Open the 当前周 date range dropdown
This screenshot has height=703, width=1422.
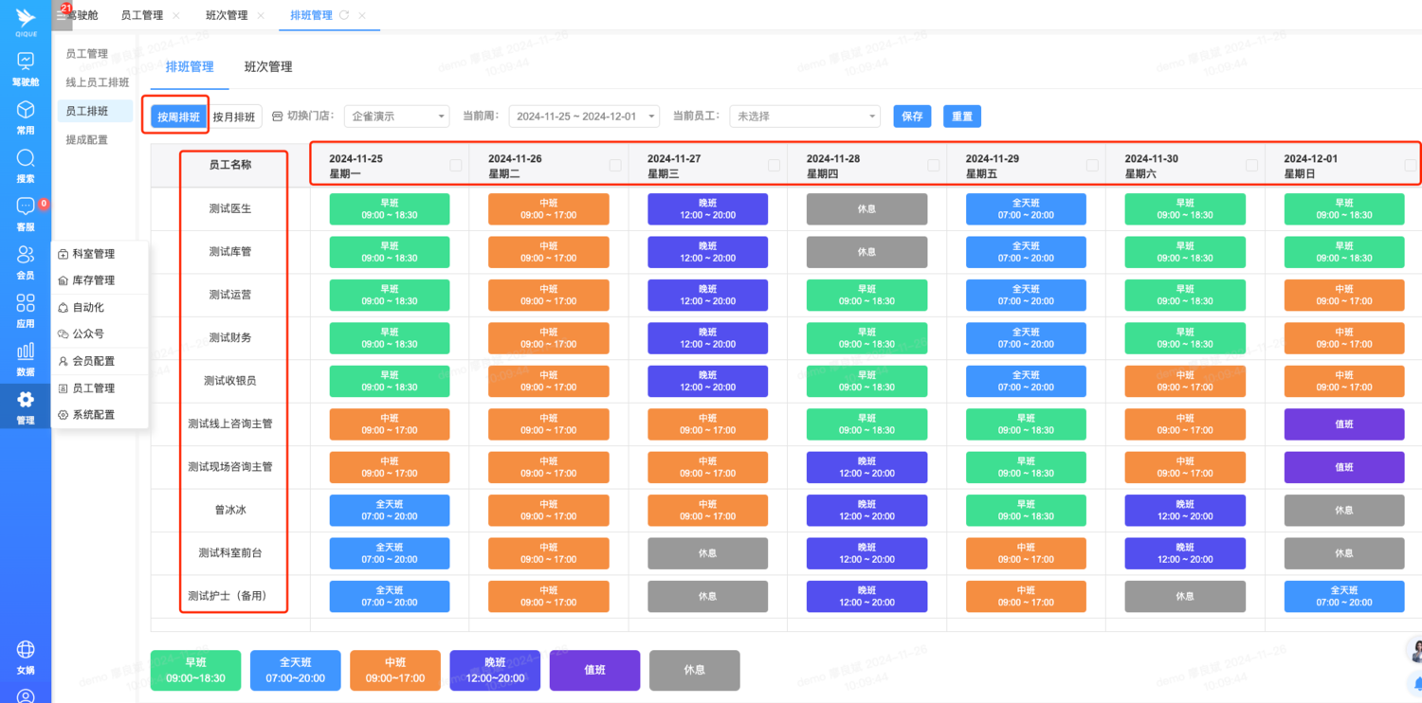tap(584, 117)
